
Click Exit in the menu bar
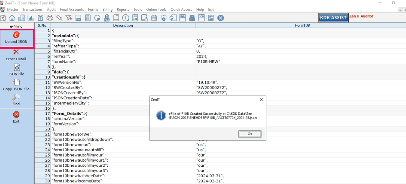point(211,10)
